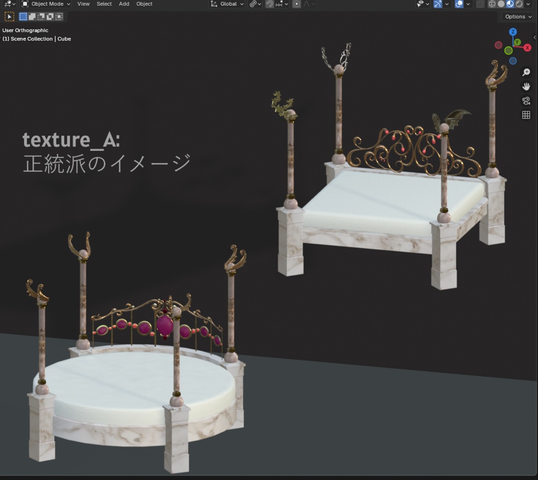
Task: Open the View menu
Action: (x=84, y=4)
